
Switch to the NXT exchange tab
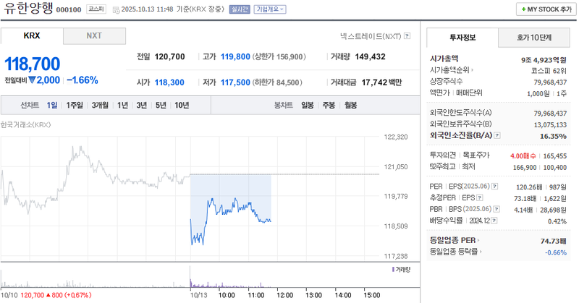[94, 35]
